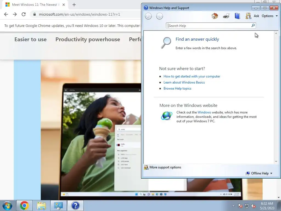Image resolution: width=281 pixels, height=211 pixels.
Task: Click the help pane scroll-up arrow
Action: click(276, 33)
